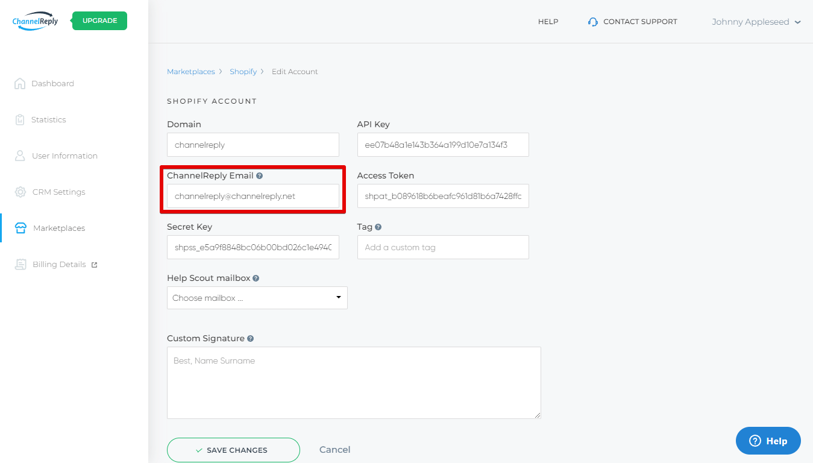Open the Choose mailbox dropdown

point(257,298)
